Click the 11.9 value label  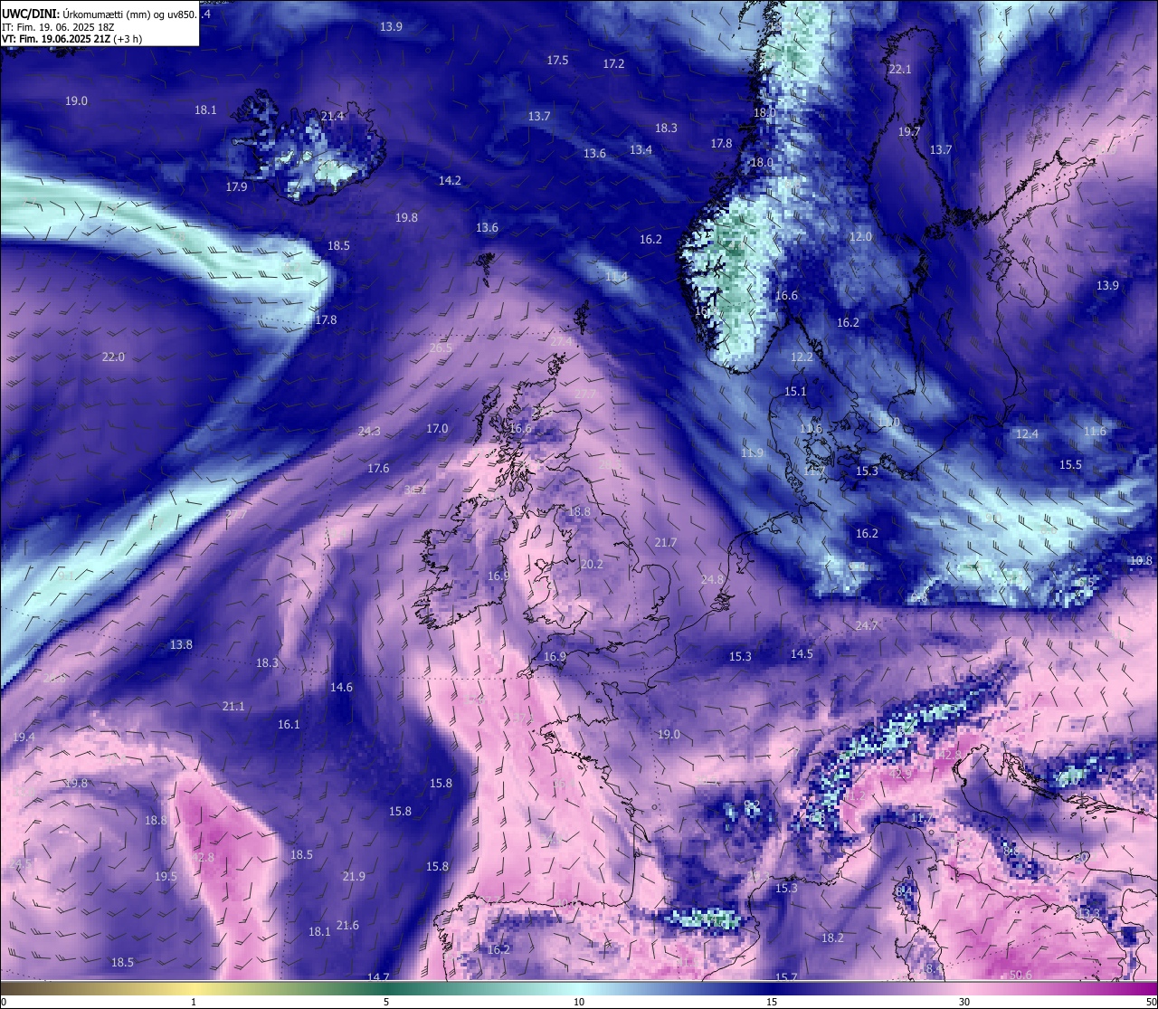pos(752,452)
